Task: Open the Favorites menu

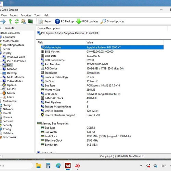Action: point(26,15)
